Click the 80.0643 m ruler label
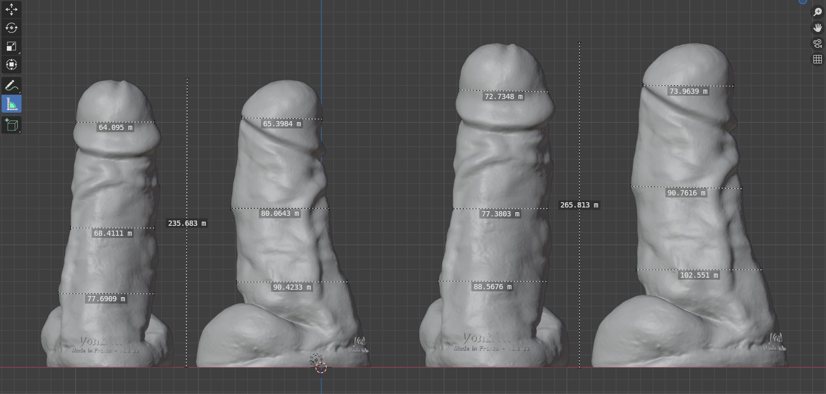The width and height of the screenshot is (826, 394). (x=280, y=213)
